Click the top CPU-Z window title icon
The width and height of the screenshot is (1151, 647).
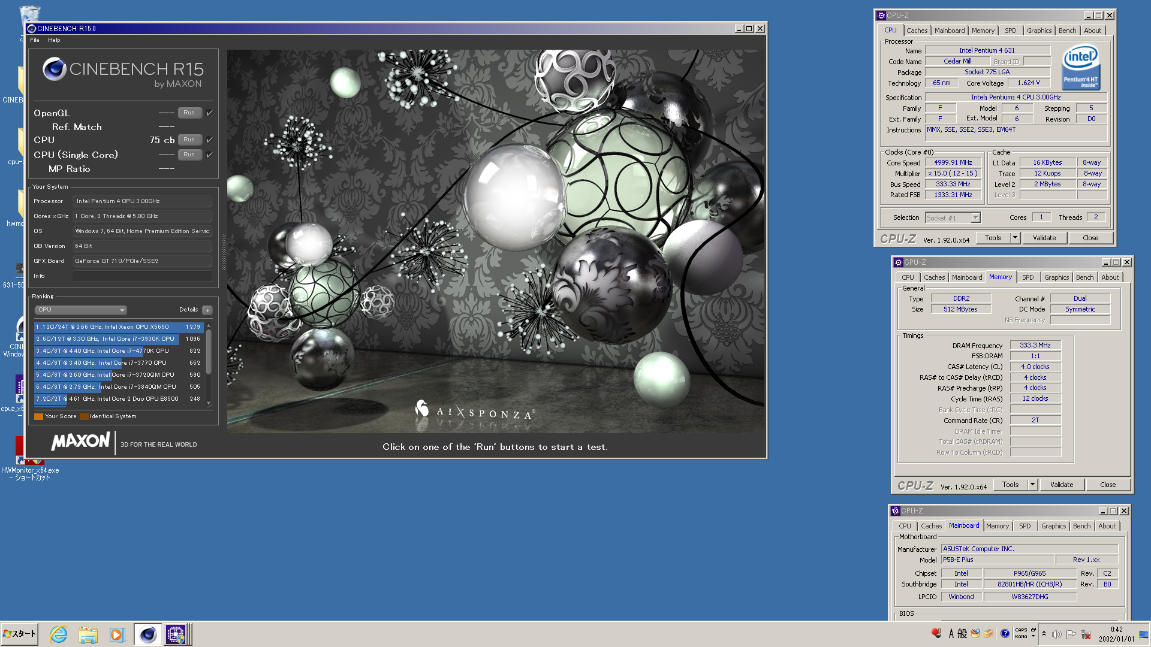[881, 16]
